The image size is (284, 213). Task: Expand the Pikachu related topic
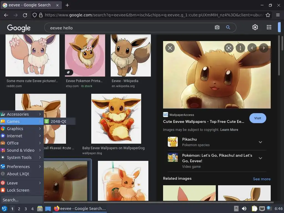click(x=260, y=142)
